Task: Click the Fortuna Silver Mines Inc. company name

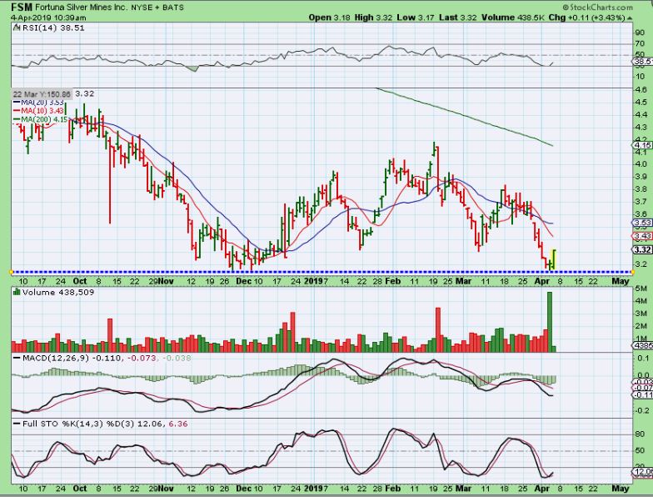Action: pyautogui.click(x=82, y=8)
